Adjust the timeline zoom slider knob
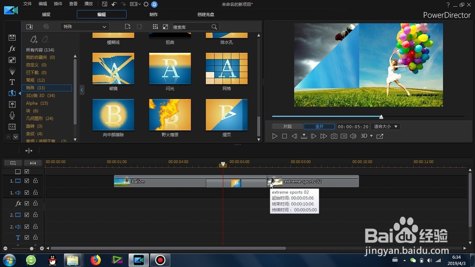Screen dimensions: 475x267 pyautogui.click(x=31, y=248)
